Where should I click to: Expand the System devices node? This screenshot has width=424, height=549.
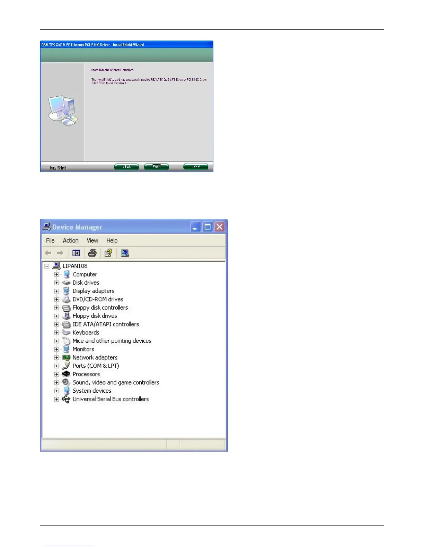56,391
